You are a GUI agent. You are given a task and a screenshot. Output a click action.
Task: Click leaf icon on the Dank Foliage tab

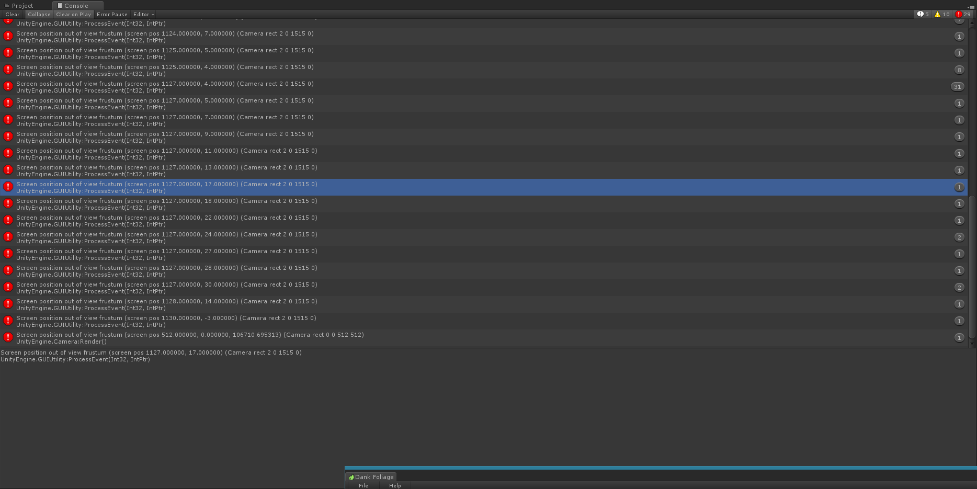(351, 477)
